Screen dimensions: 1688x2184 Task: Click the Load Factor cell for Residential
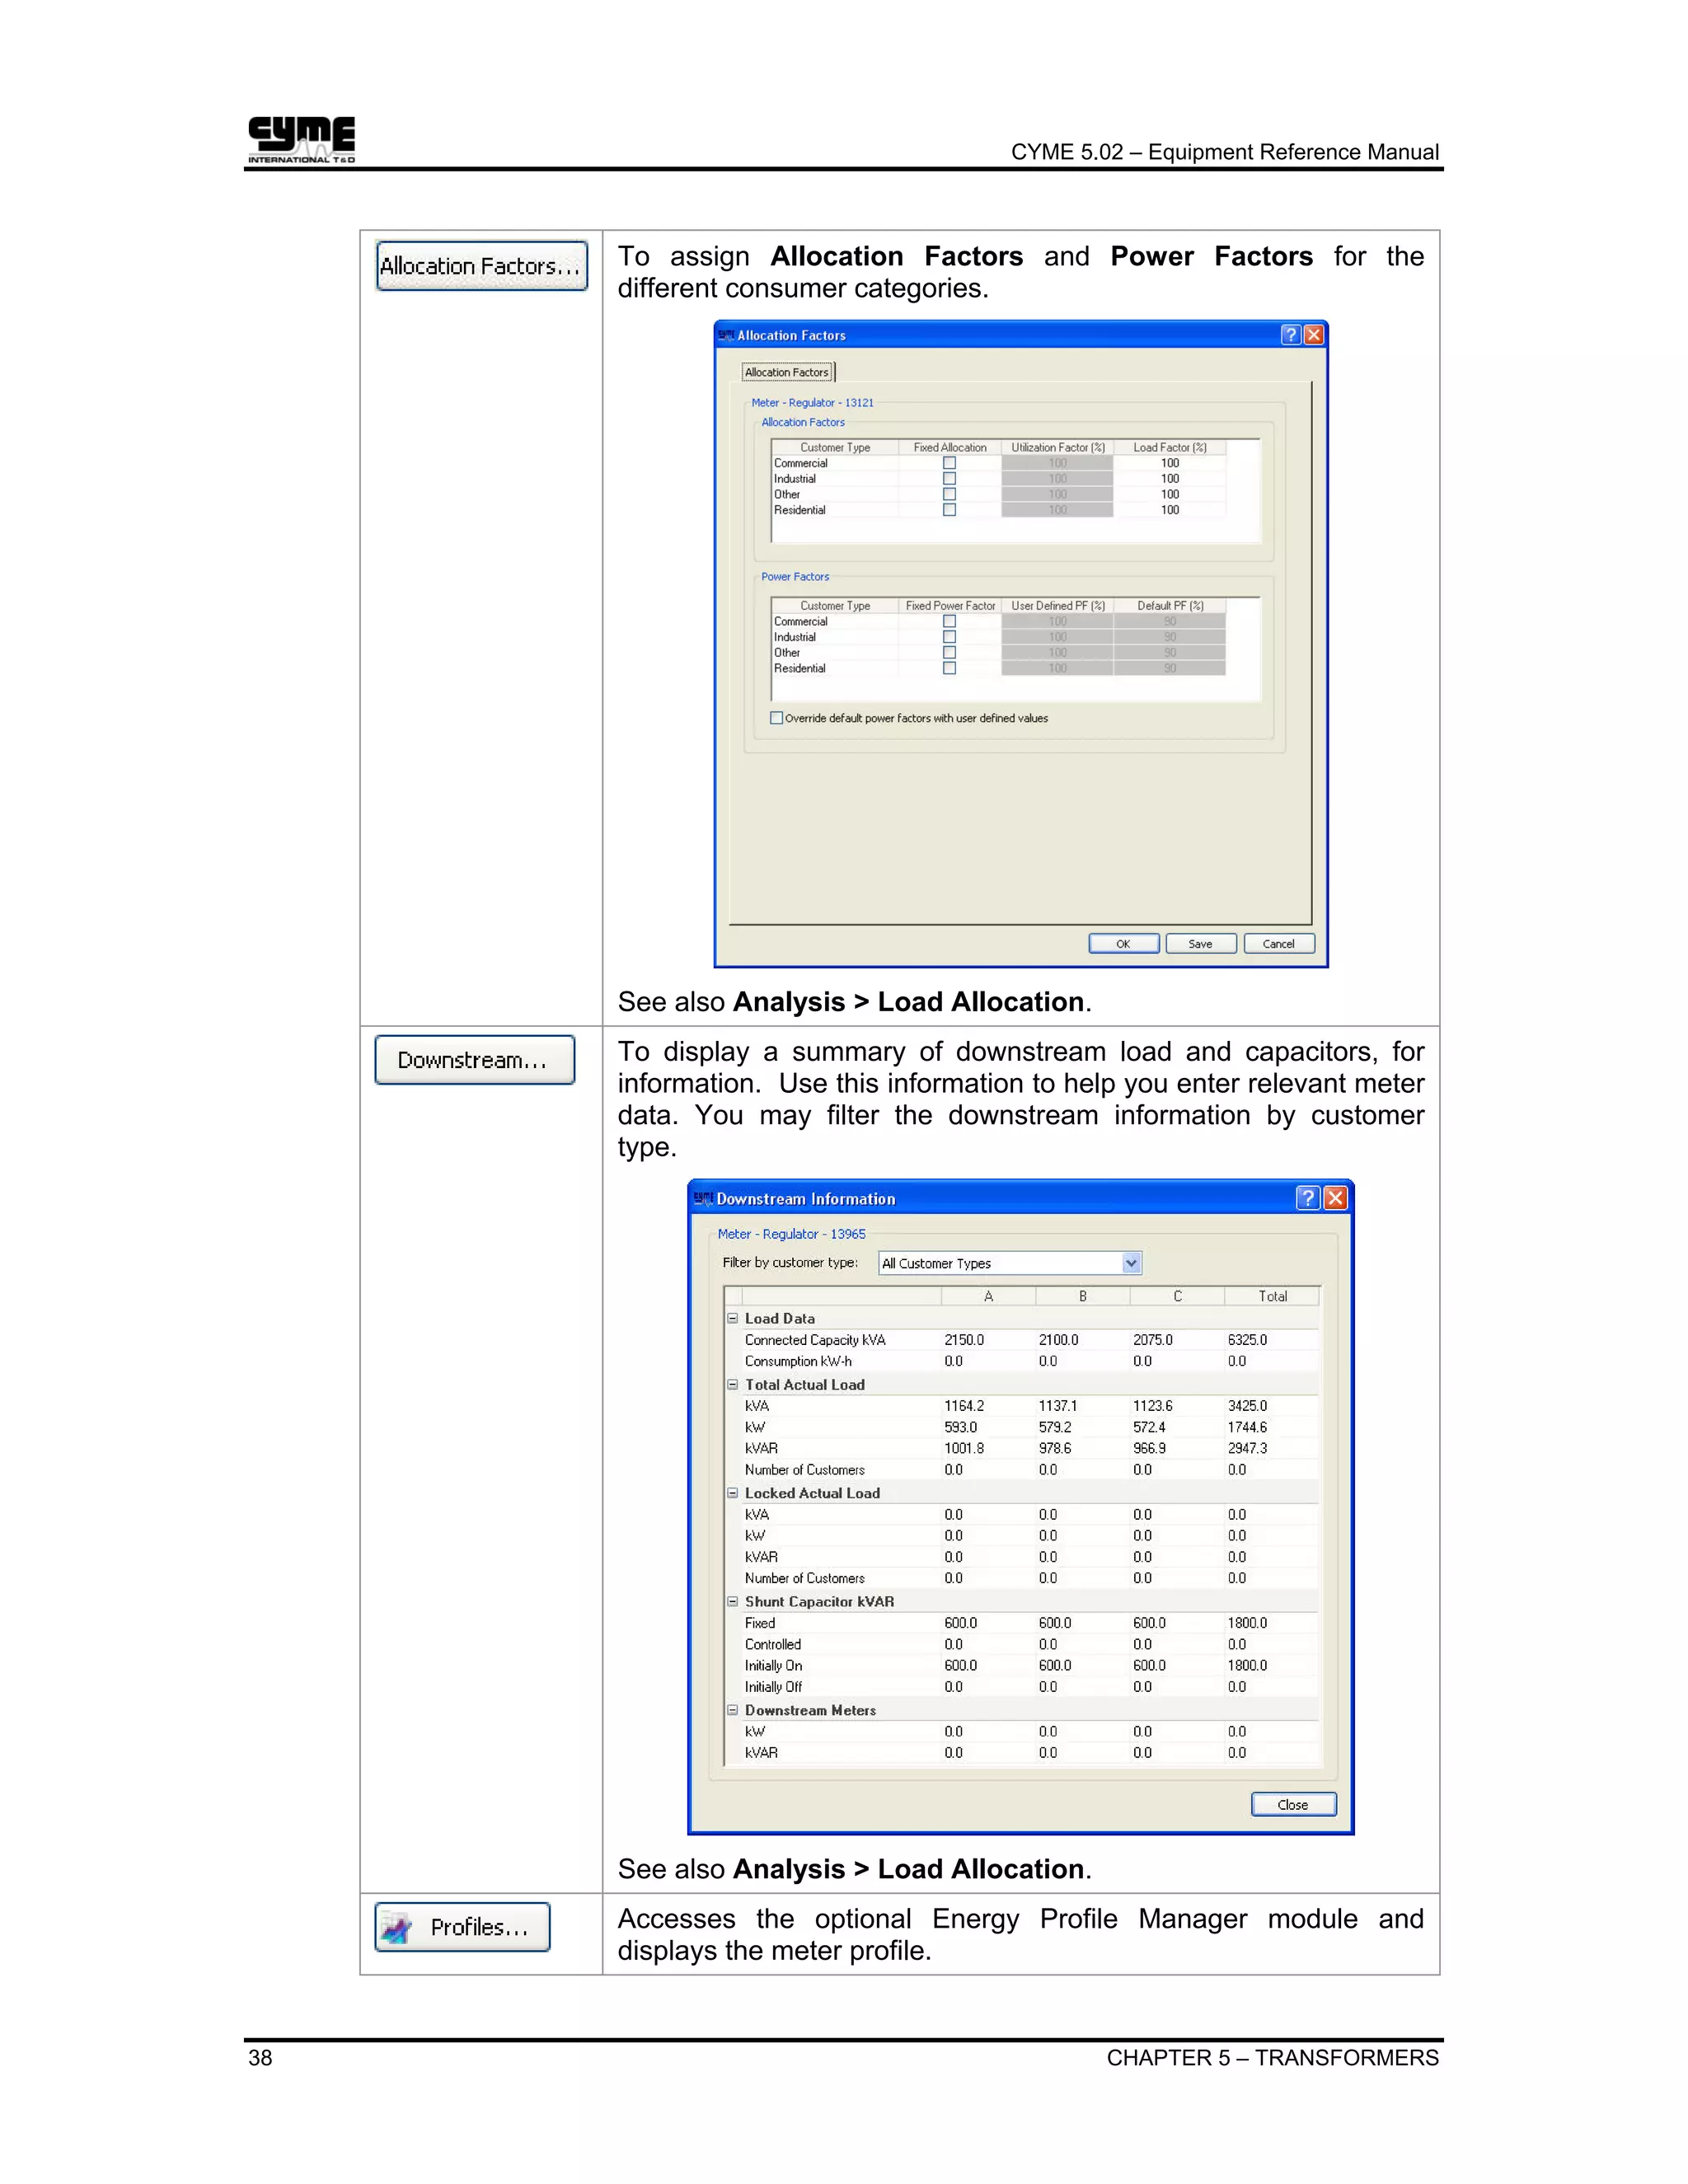[x=1170, y=510]
